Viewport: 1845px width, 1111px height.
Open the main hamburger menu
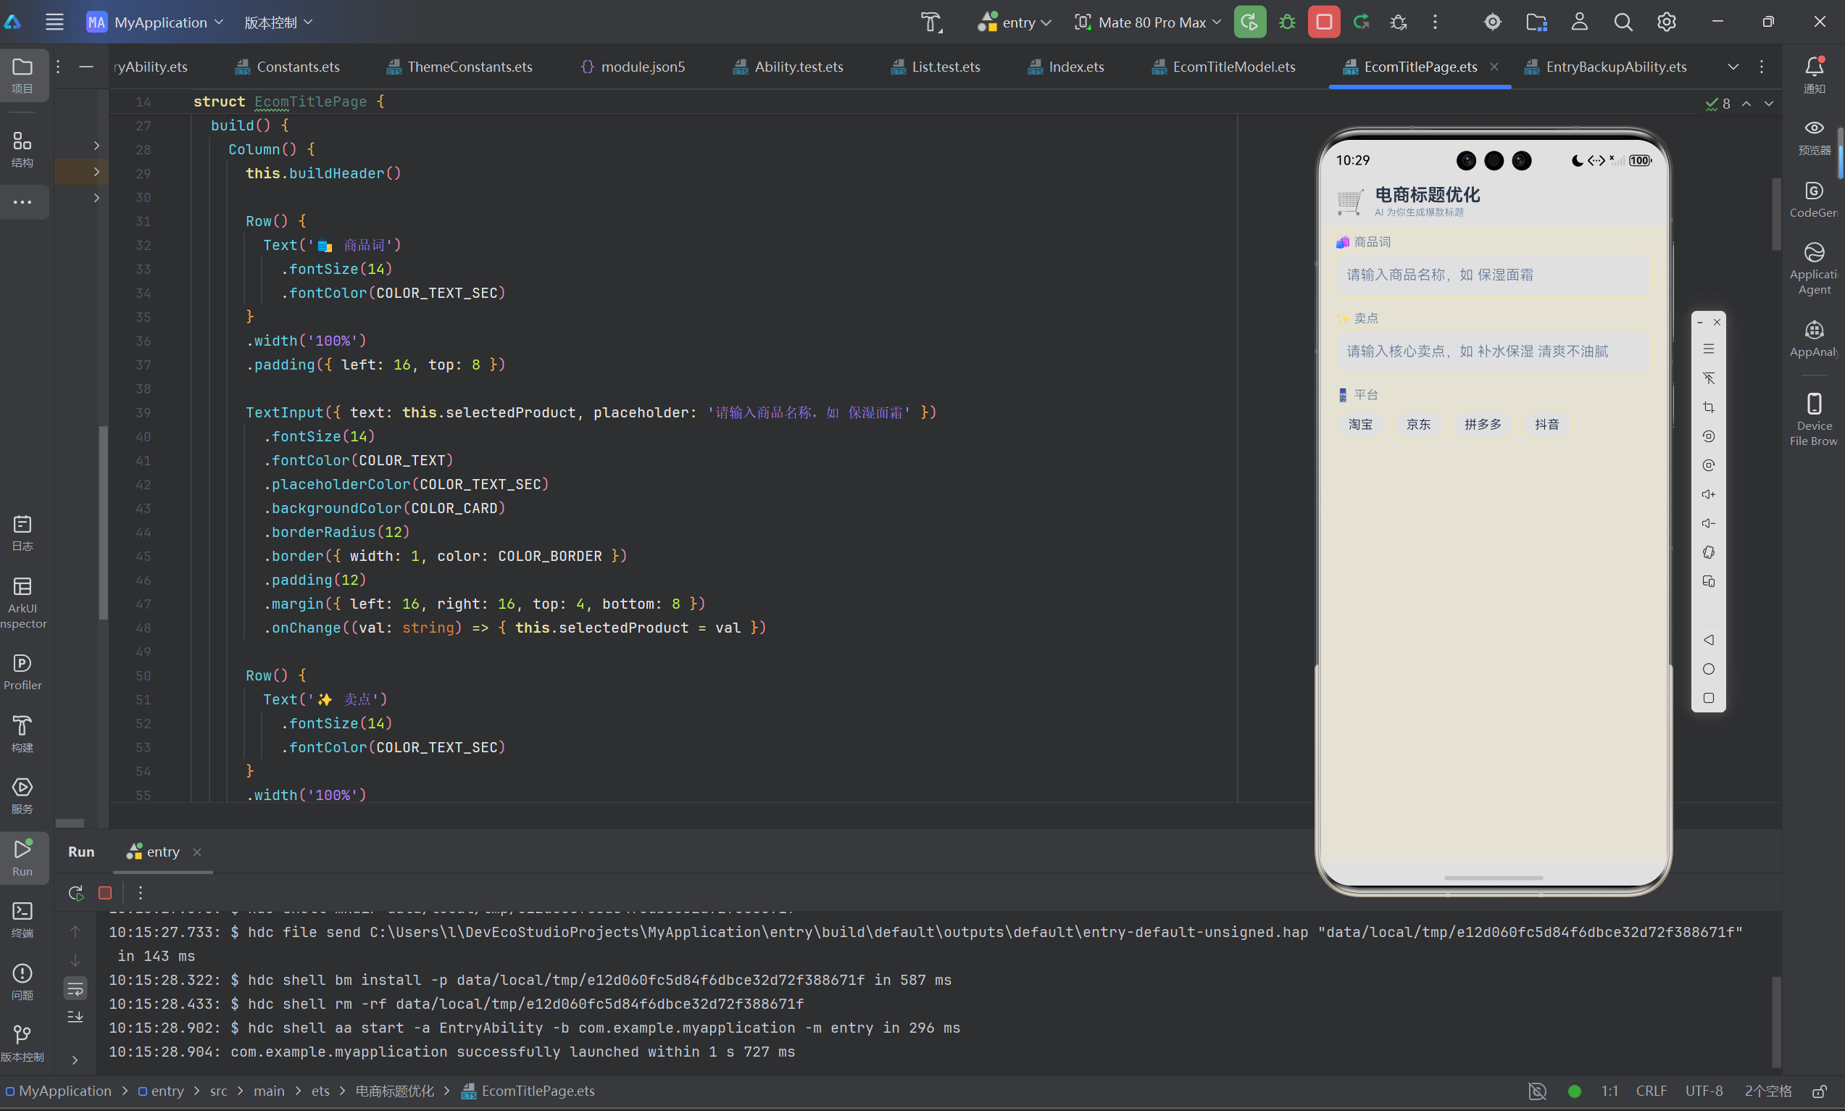54,22
